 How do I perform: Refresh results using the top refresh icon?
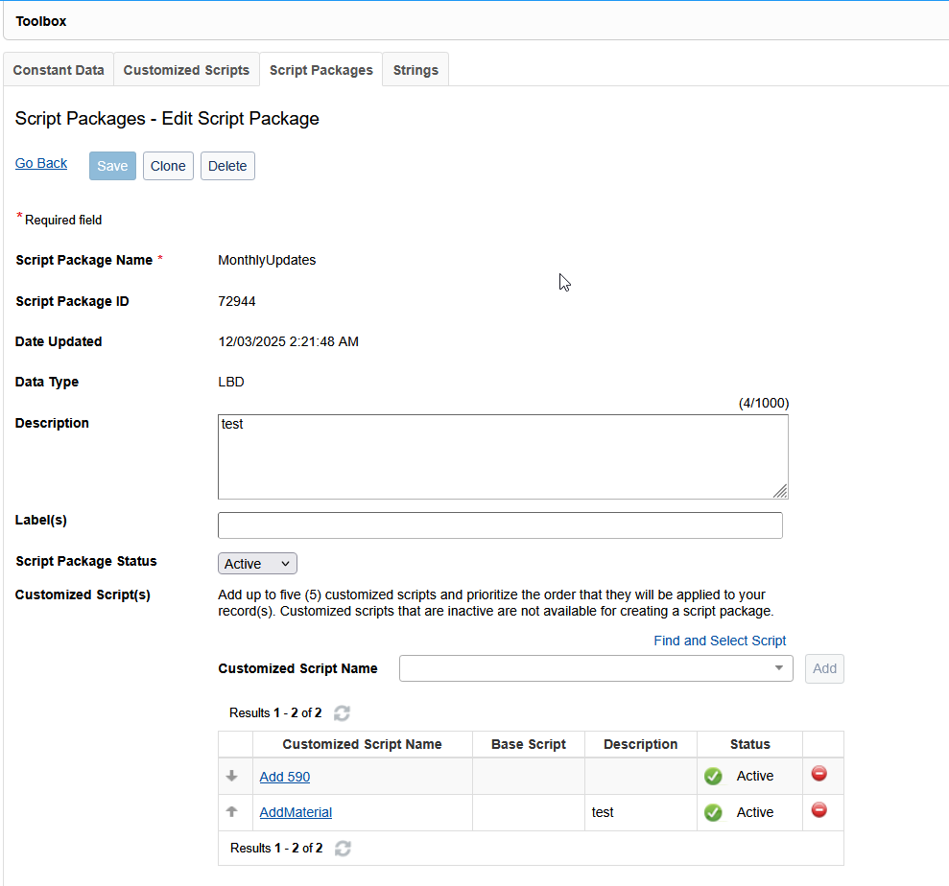342,712
